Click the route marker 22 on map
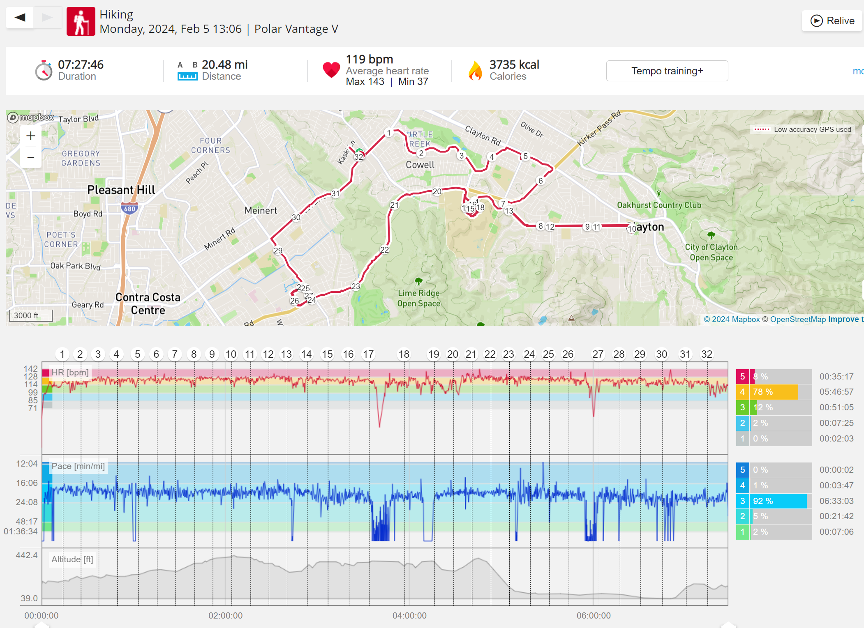 (384, 250)
